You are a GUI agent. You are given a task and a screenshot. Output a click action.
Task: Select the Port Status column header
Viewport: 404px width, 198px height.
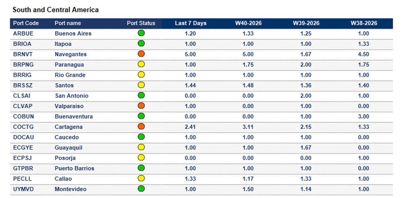pos(141,23)
